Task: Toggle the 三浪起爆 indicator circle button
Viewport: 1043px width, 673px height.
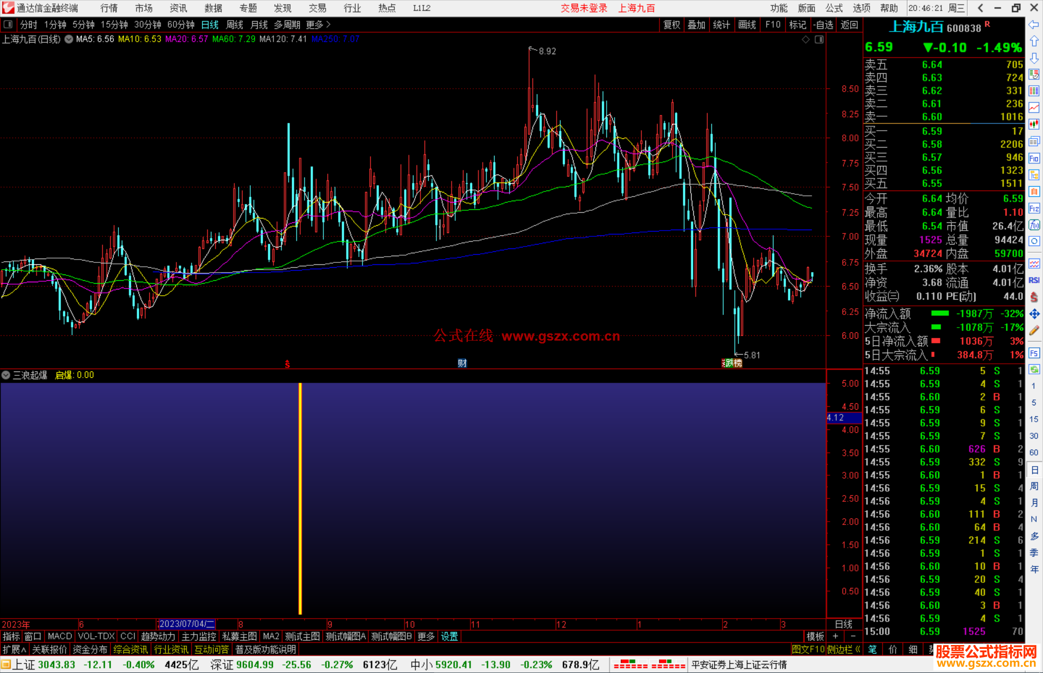Action: (6, 375)
